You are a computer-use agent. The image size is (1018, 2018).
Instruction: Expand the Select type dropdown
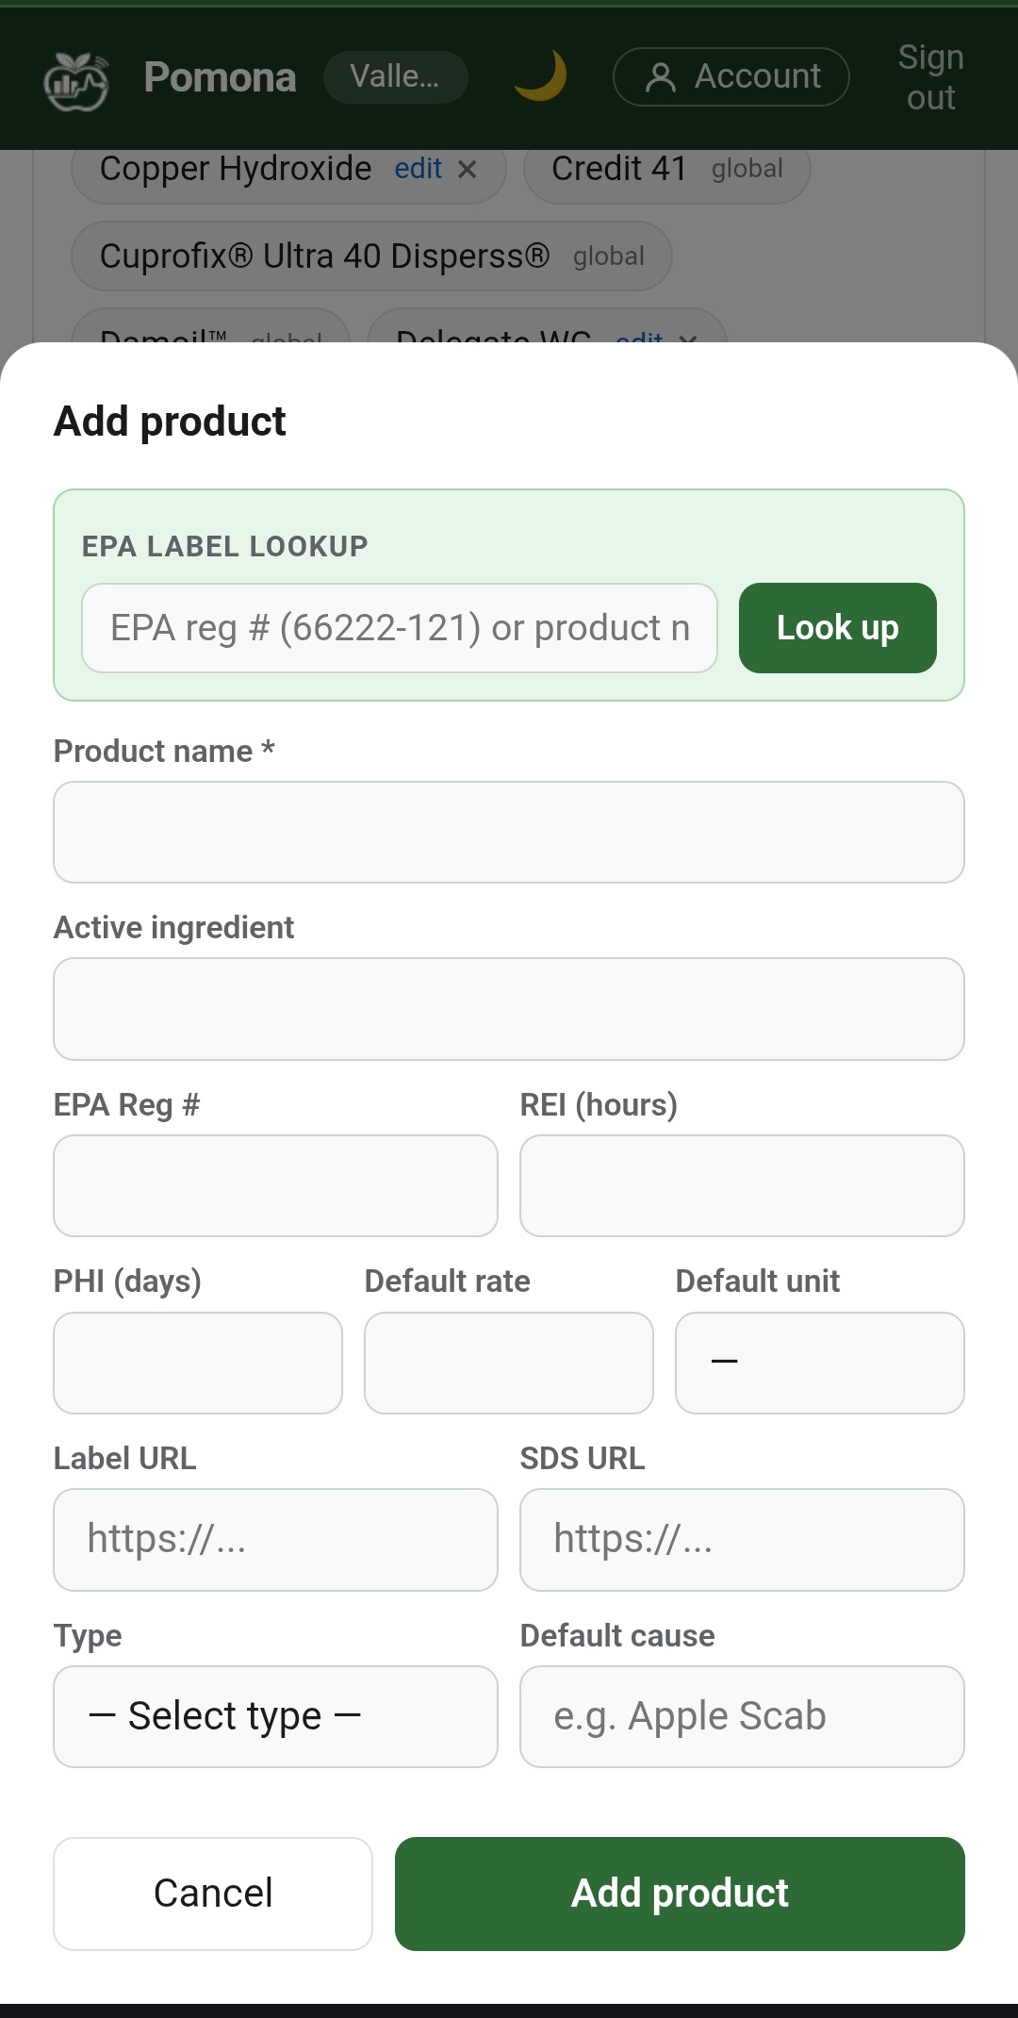coord(275,1716)
